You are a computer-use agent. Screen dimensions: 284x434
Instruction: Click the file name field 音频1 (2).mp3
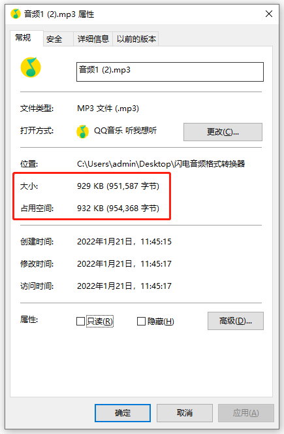click(x=170, y=72)
